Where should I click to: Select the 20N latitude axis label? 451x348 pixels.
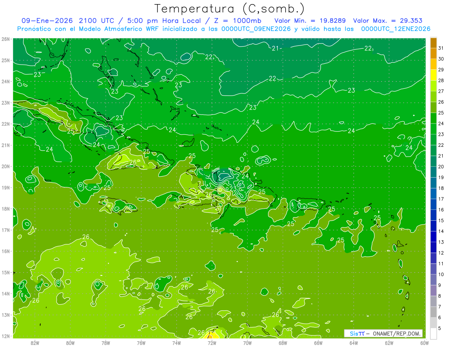click(x=6, y=166)
